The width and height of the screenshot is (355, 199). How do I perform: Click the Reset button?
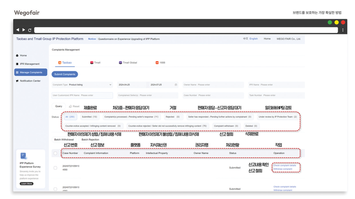click(75, 106)
